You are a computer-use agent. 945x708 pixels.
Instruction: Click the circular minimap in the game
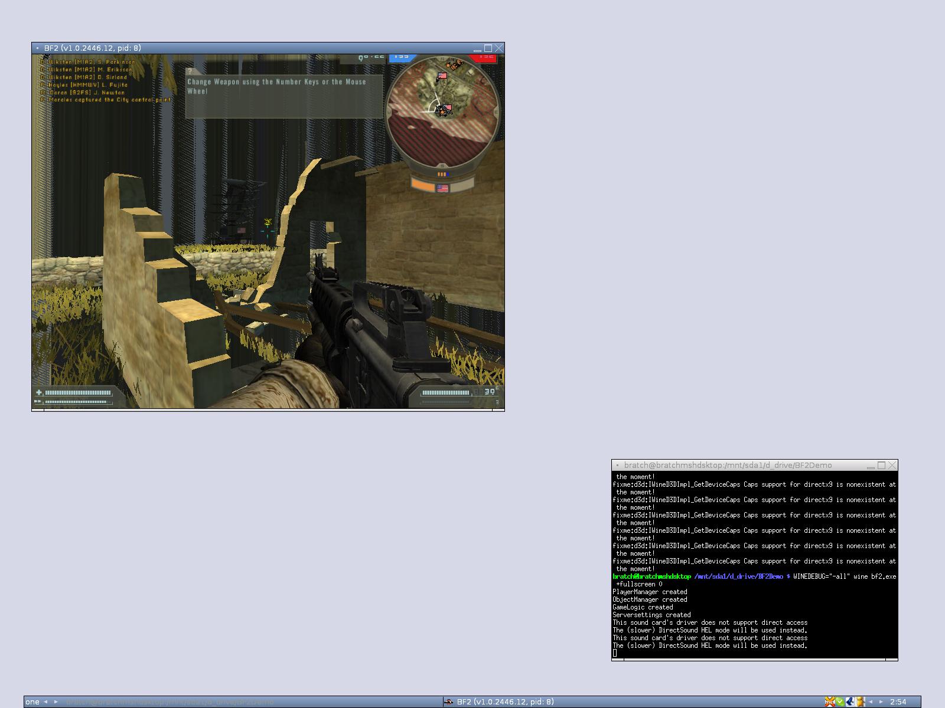pyautogui.click(x=444, y=112)
